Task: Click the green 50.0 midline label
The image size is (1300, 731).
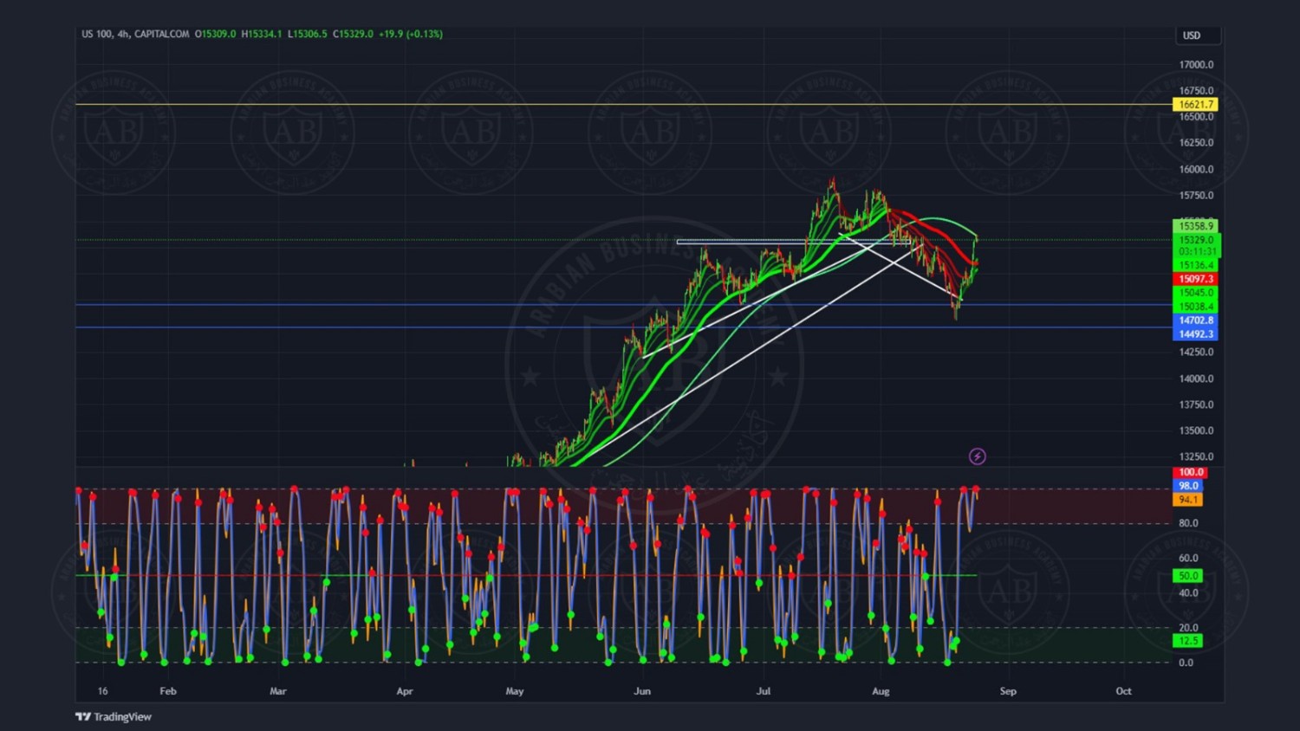Action: click(1187, 576)
